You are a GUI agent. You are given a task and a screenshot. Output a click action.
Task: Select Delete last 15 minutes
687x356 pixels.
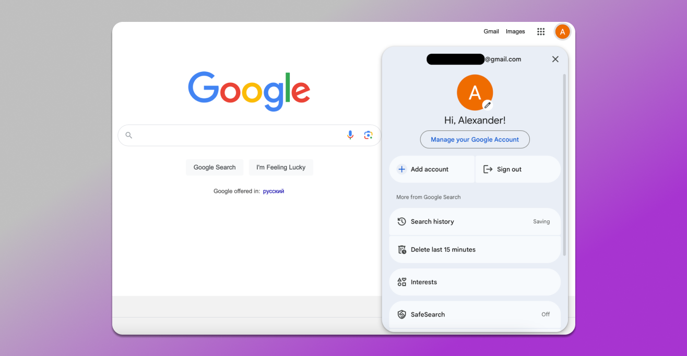[475, 250]
